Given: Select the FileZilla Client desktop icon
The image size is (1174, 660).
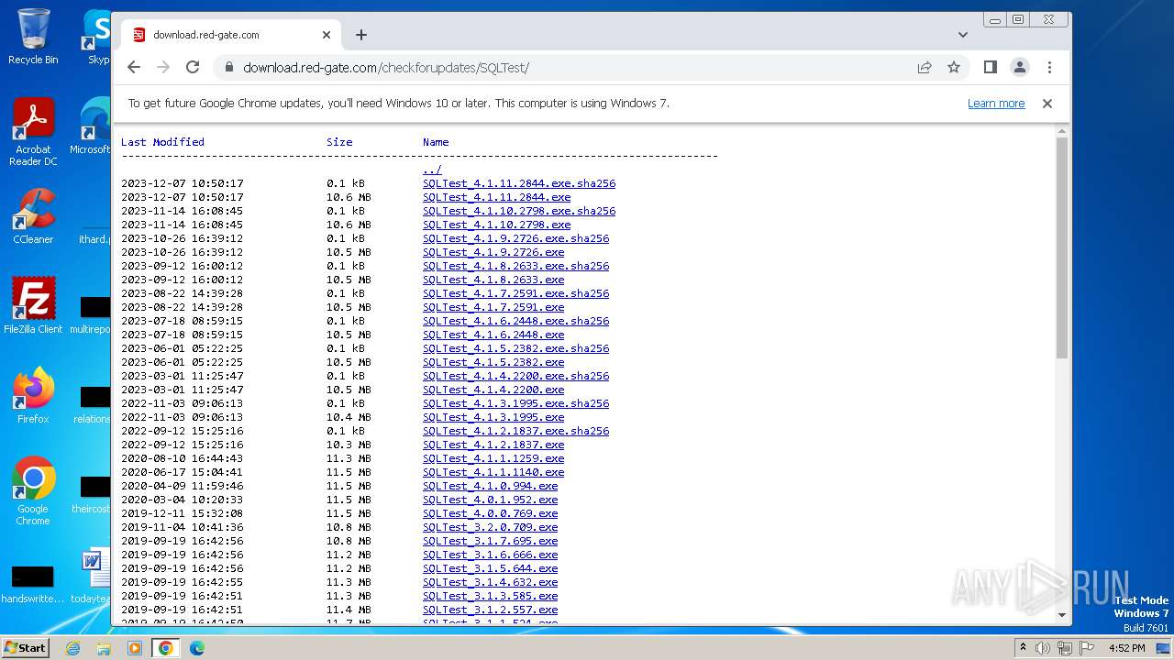Looking at the screenshot, I should (x=33, y=306).
